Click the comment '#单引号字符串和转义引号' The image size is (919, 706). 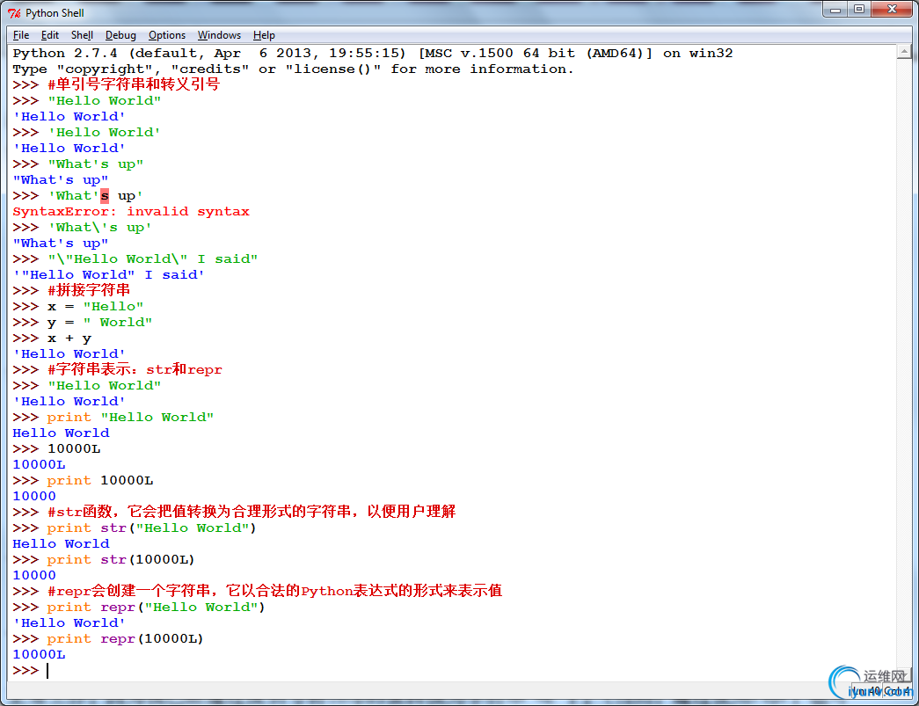pos(134,85)
